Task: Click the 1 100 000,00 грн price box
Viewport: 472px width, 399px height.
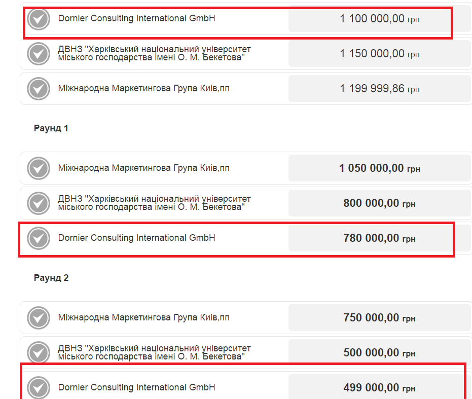Action: pos(379,19)
